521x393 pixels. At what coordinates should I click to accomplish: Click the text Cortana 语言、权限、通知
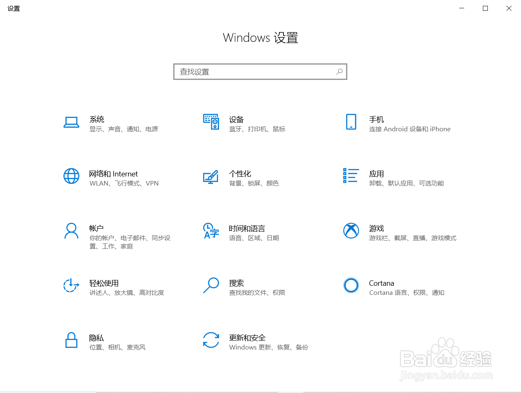(406, 293)
